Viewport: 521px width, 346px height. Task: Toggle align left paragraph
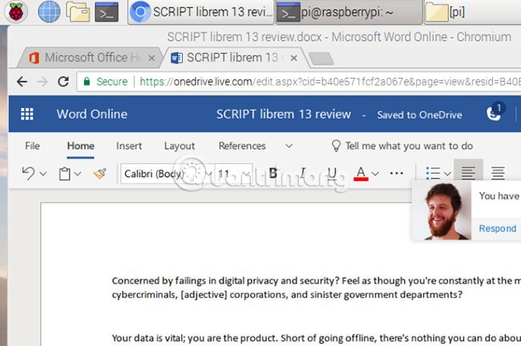468,172
